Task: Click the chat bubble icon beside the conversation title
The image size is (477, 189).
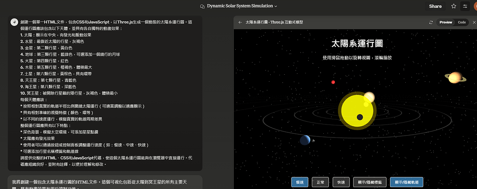Action: 202,7
